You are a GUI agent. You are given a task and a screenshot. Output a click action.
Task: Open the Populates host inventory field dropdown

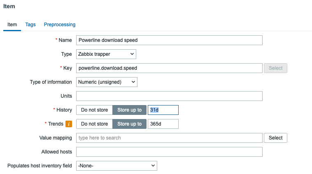(116, 166)
